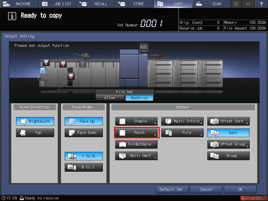The image size is (268, 201).
Task: Click the globe network icon
Action: 236,4
